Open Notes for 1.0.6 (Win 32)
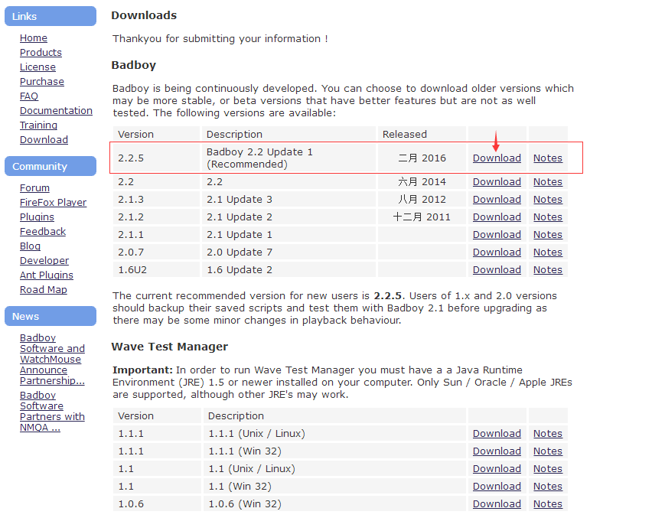Viewport: 652px width, 518px height. 548,504
